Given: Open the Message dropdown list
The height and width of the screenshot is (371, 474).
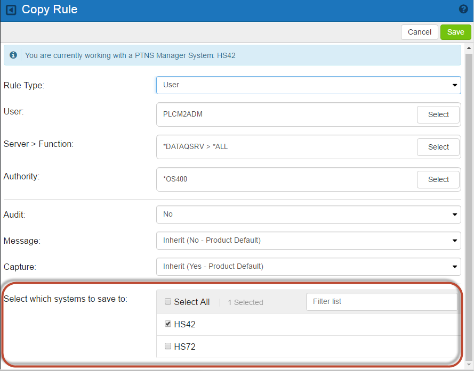Looking at the screenshot, I should pos(308,241).
